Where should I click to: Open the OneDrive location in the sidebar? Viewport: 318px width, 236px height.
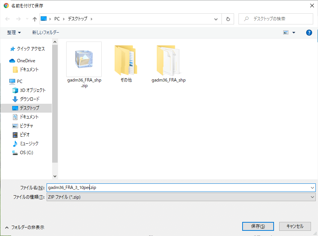click(x=24, y=60)
